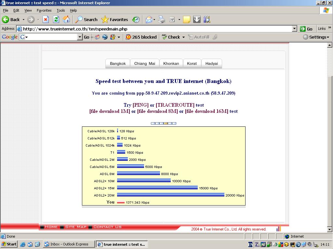This screenshot has width=333, height=249.
Task: Click the HOME footer link
Action: click(51, 227)
